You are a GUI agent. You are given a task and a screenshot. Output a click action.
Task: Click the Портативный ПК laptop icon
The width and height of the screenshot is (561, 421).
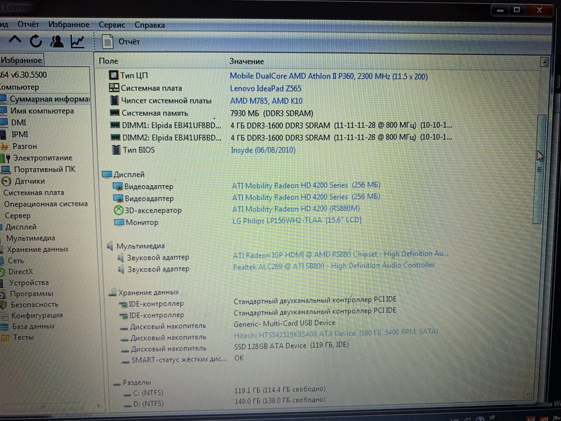click(x=6, y=170)
